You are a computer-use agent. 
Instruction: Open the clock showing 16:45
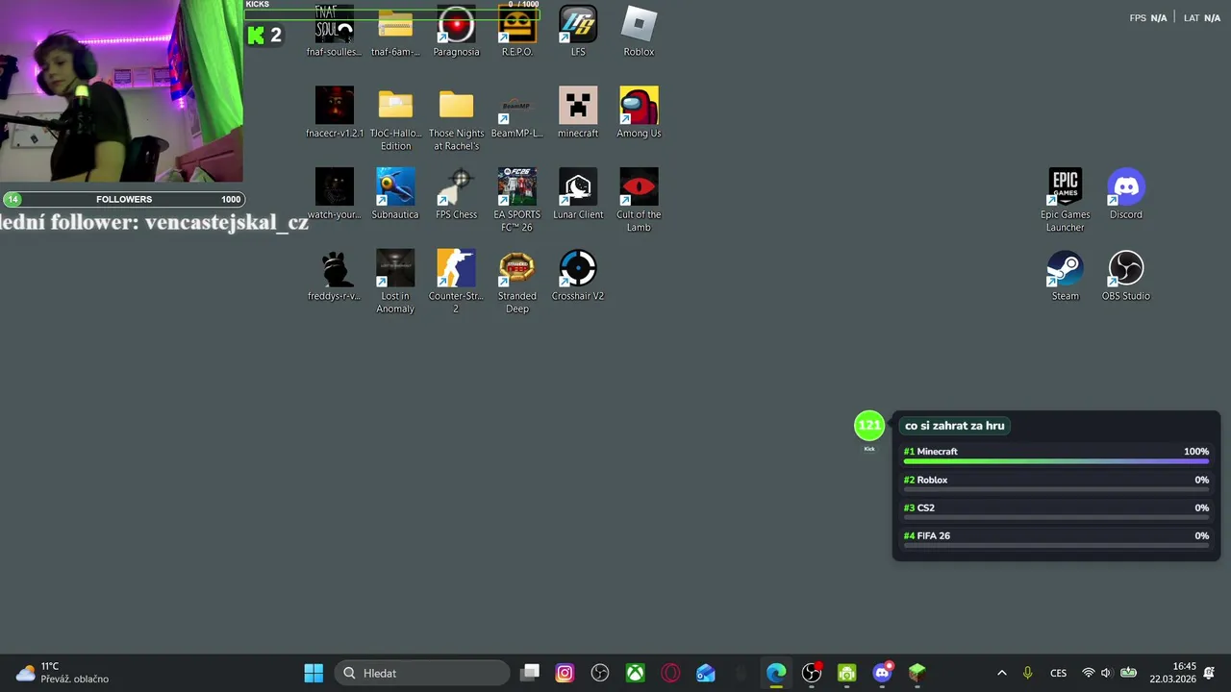tap(1172, 672)
